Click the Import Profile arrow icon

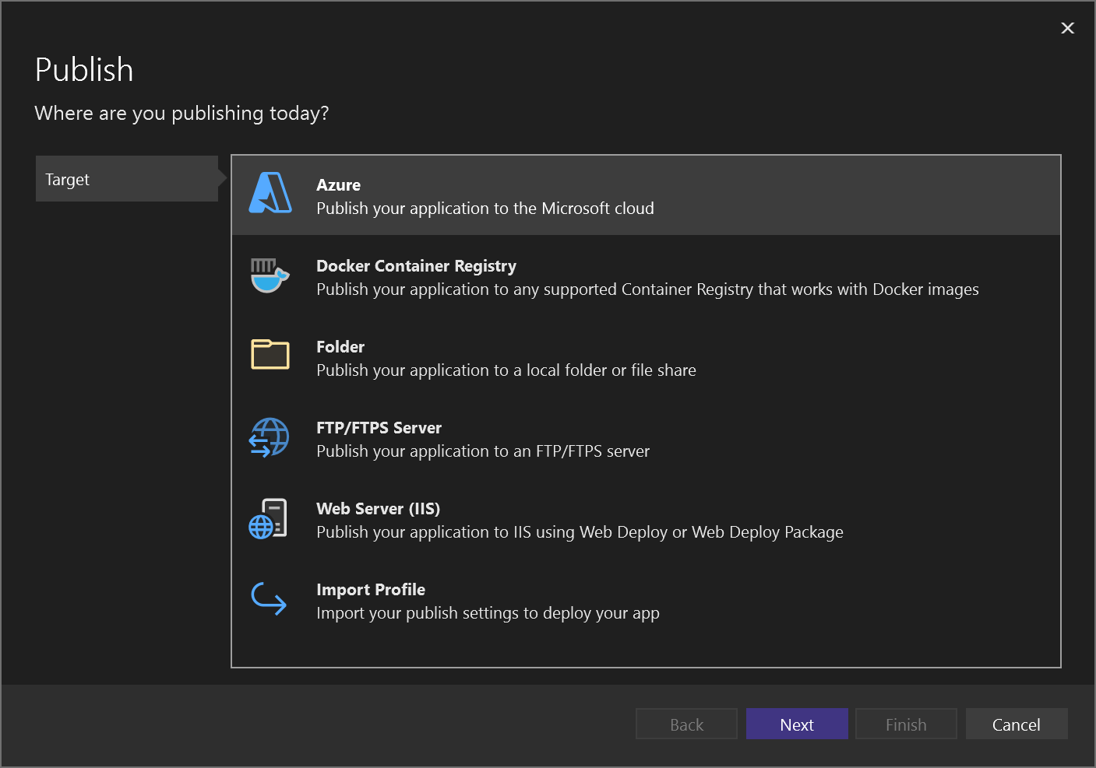pos(269,599)
